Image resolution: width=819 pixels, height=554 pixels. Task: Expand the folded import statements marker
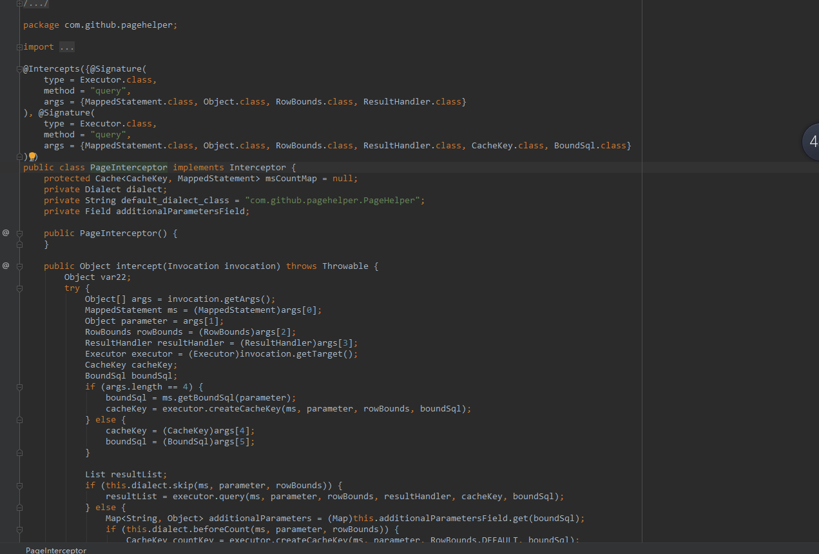pos(19,47)
